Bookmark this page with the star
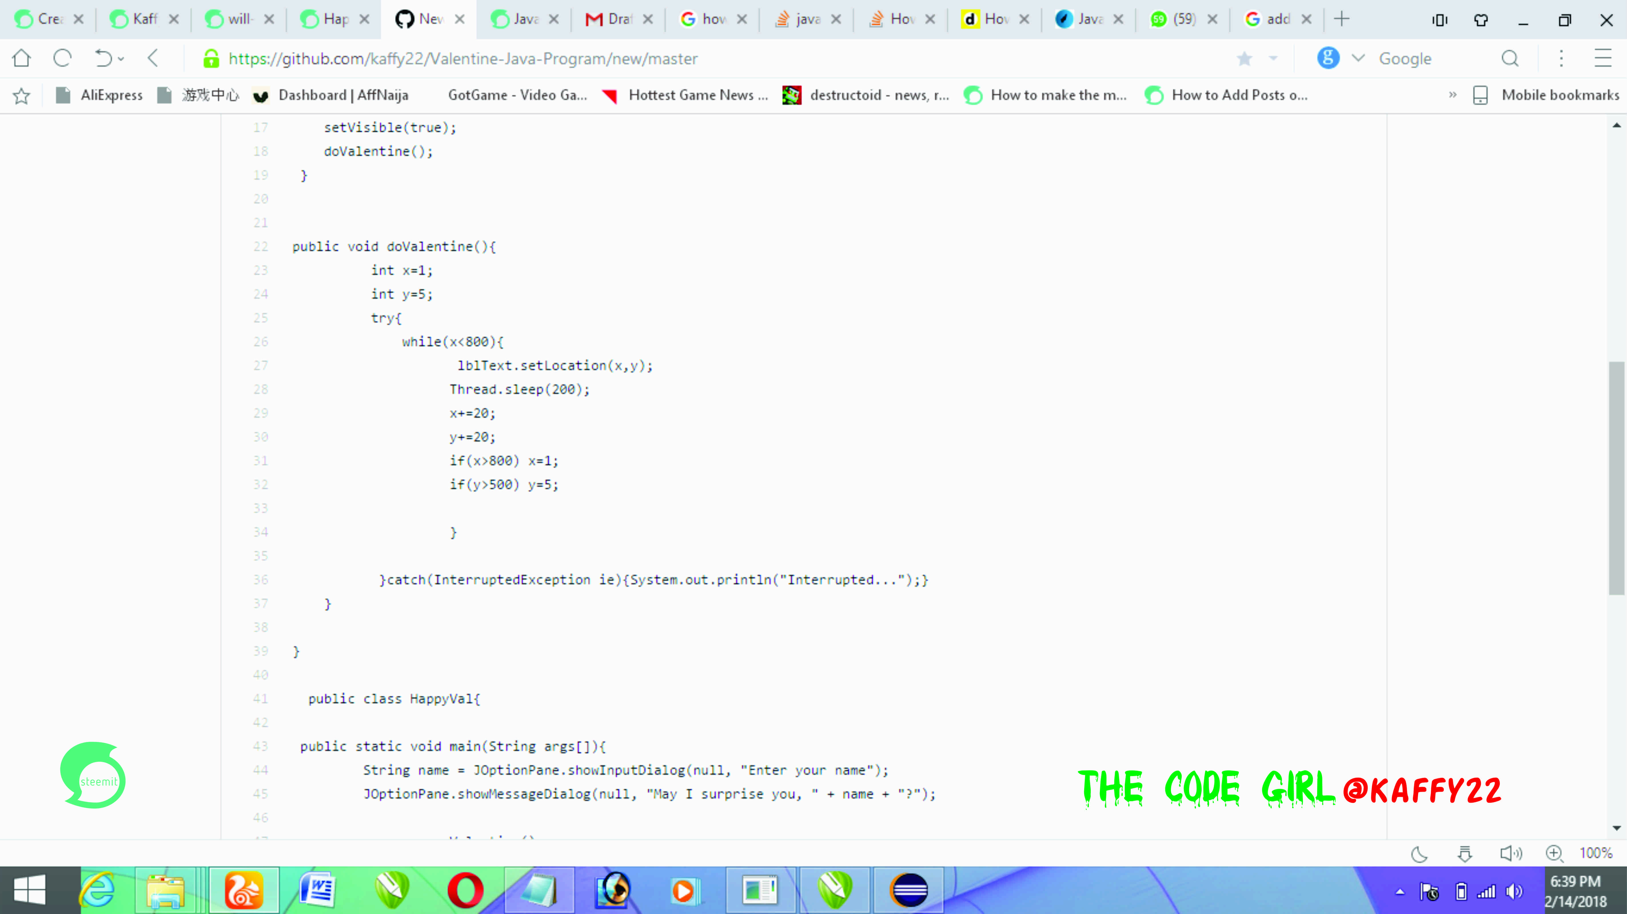The width and height of the screenshot is (1627, 914). [x=1244, y=59]
